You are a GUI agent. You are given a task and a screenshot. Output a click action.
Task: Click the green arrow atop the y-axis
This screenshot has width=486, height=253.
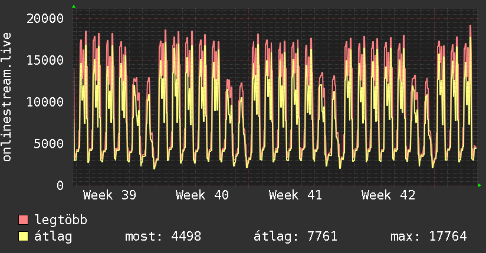[x=74, y=6]
